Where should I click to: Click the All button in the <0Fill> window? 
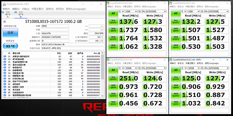(176, 70)
